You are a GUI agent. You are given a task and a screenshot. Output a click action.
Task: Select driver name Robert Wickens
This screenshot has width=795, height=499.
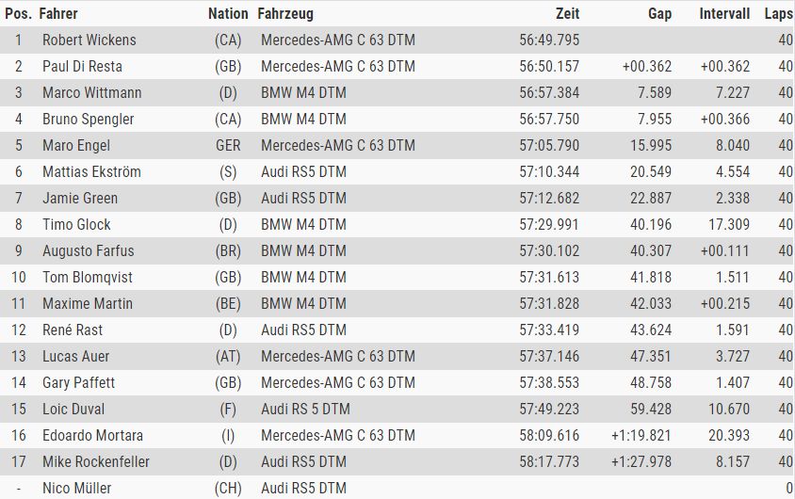89,40
